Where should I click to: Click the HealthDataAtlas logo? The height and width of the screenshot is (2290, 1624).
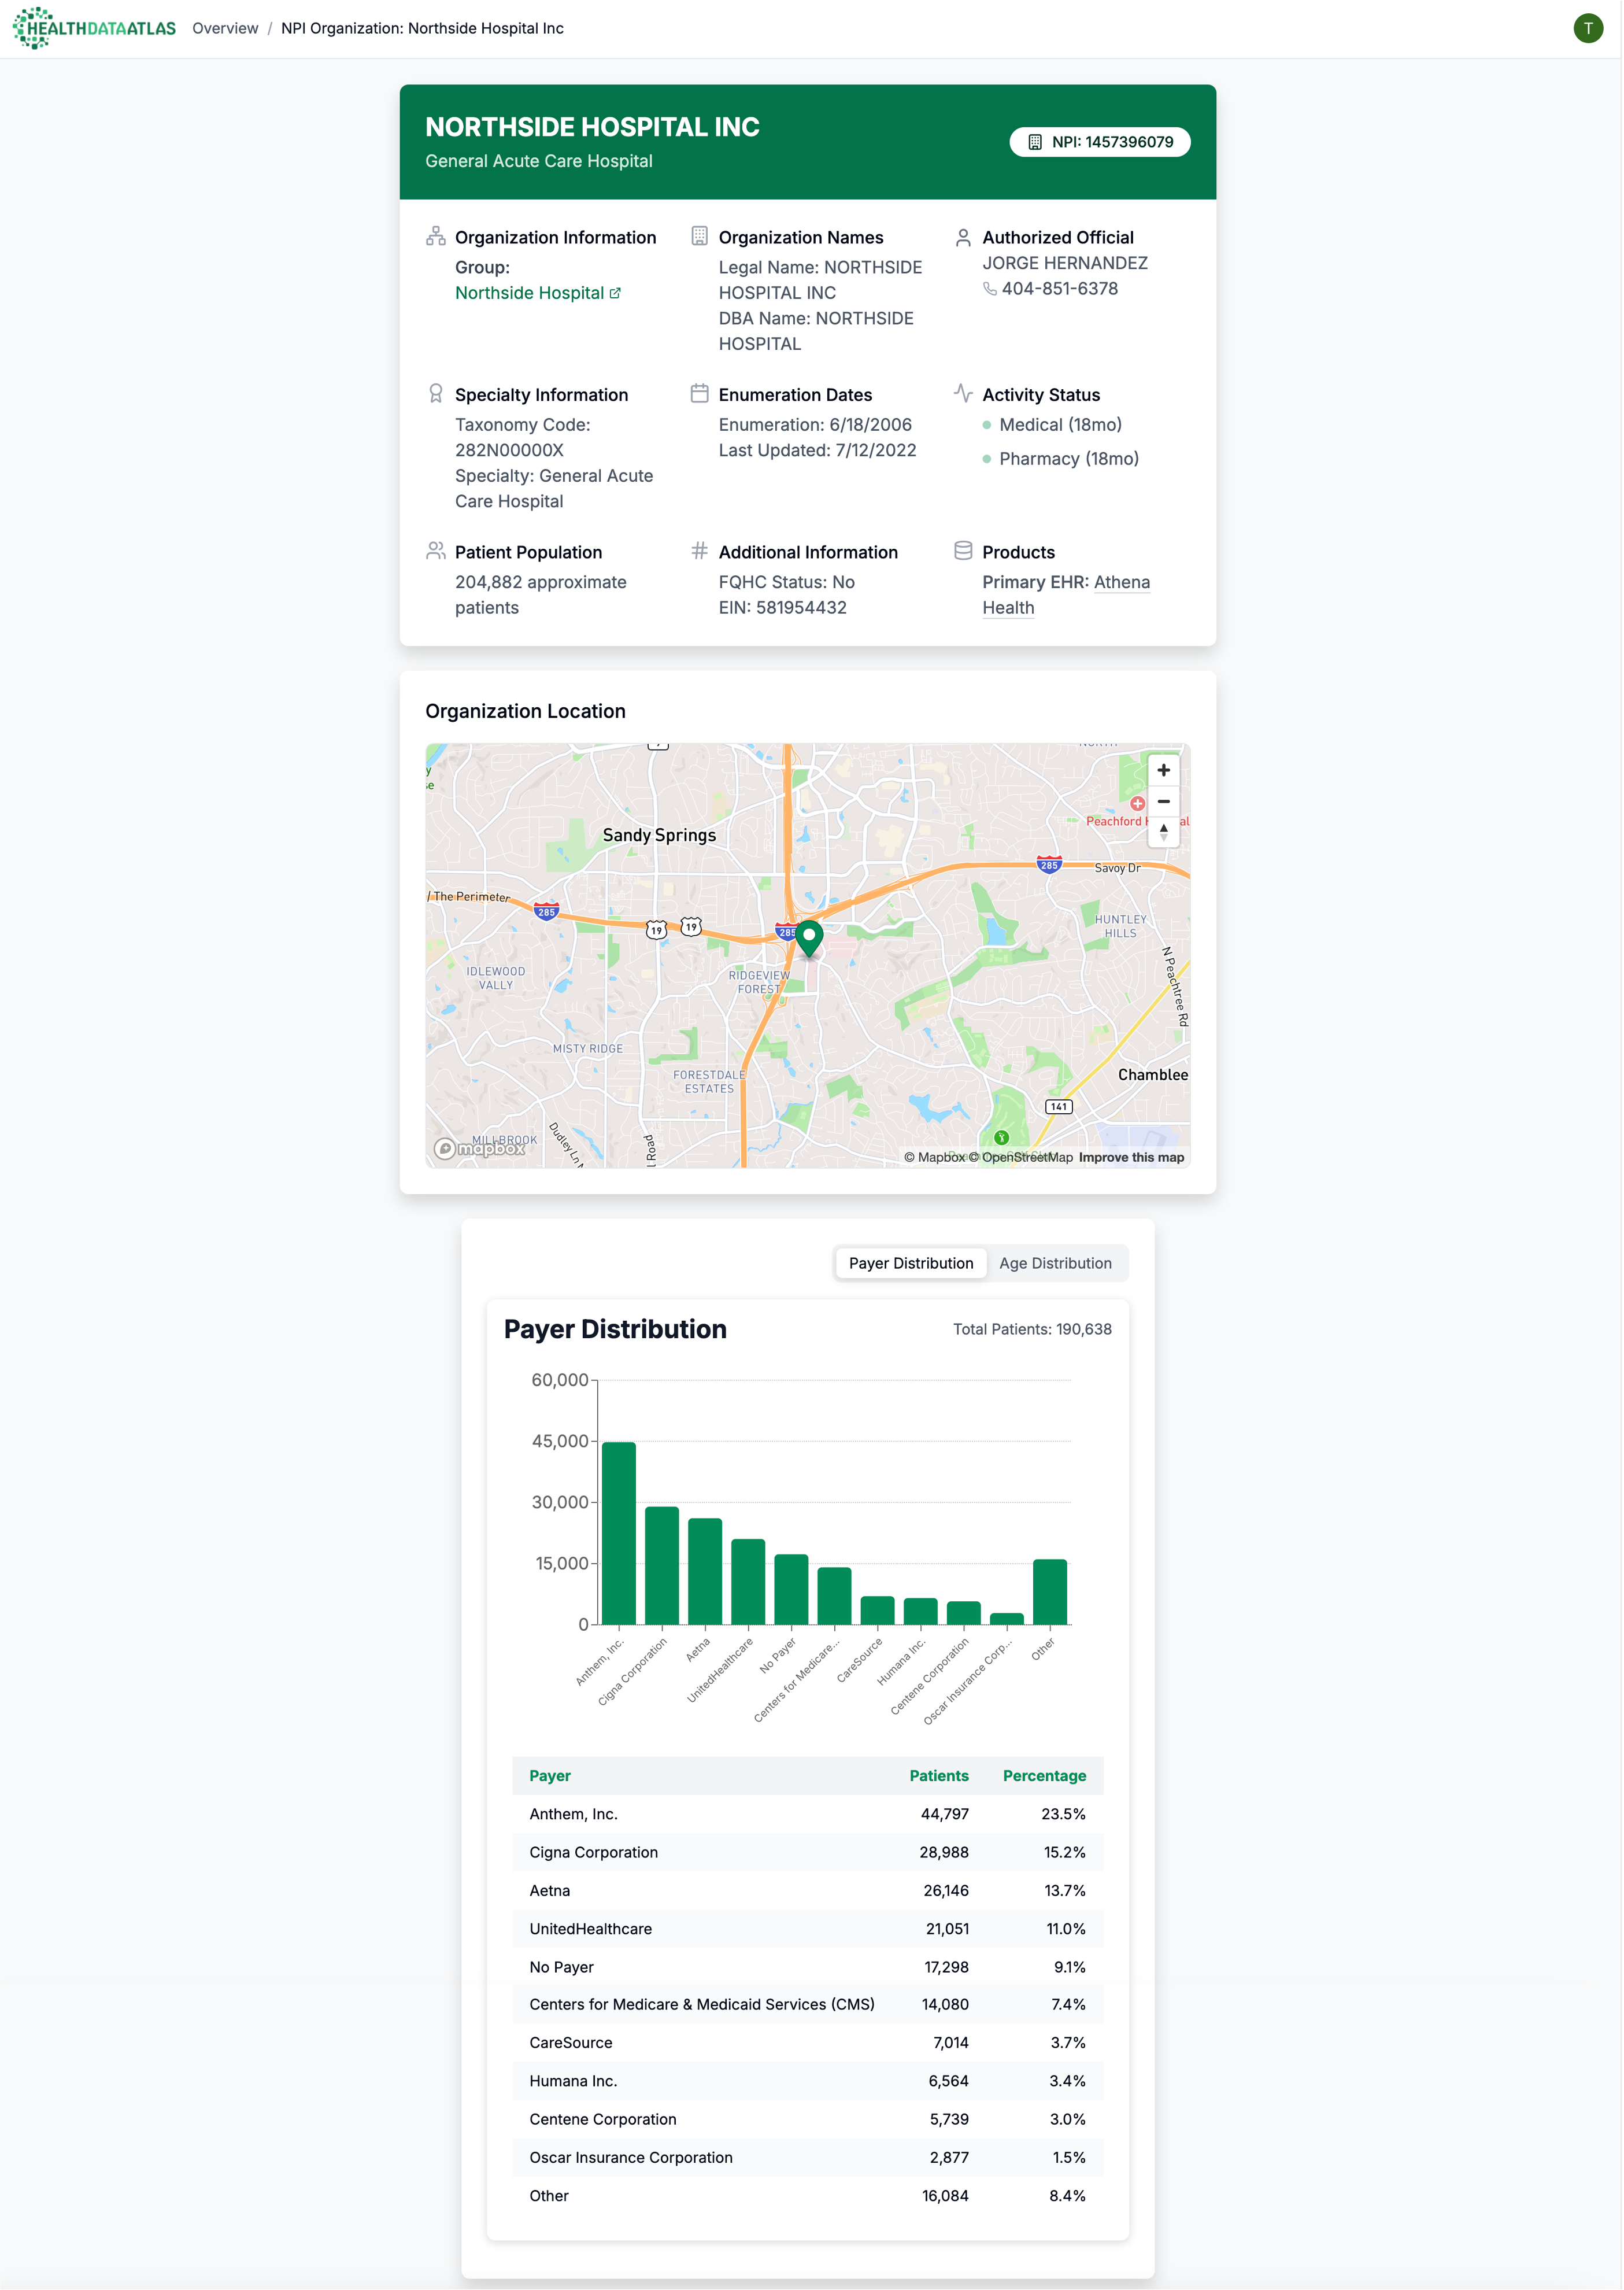coord(94,28)
